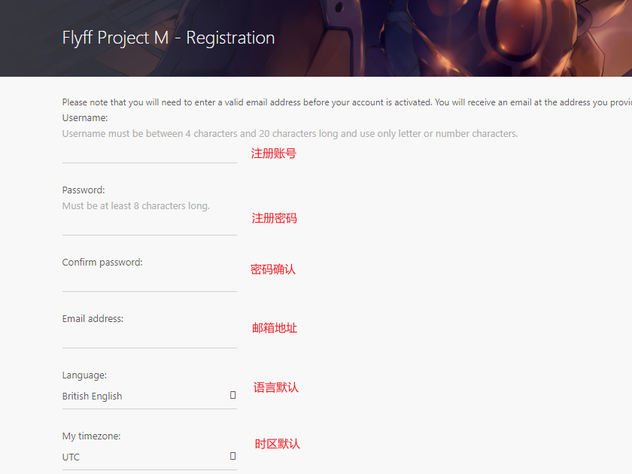Click the username length requirement hint text
Screen dimensions: 632x474
[290, 134]
